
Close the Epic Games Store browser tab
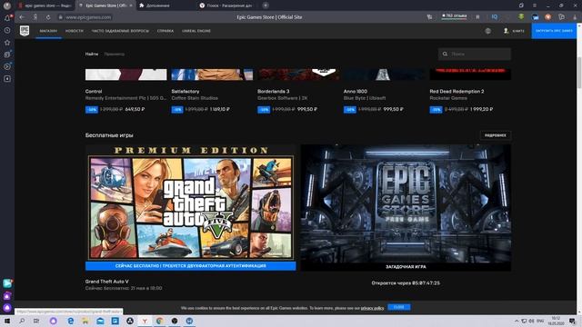click(x=131, y=5)
